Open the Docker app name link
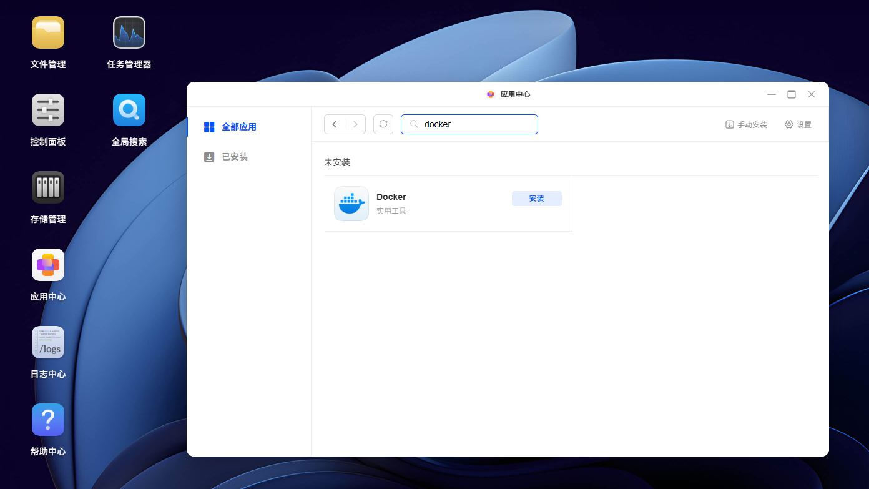 point(391,197)
